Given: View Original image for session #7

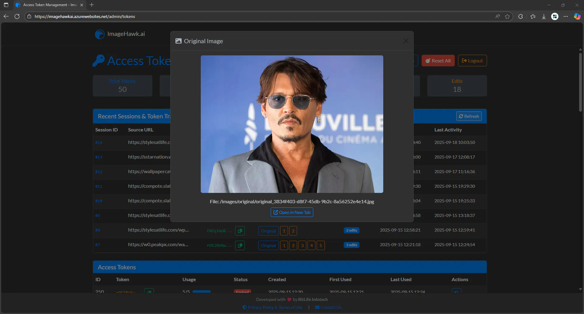Looking at the screenshot, I should (x=268, y=246).
